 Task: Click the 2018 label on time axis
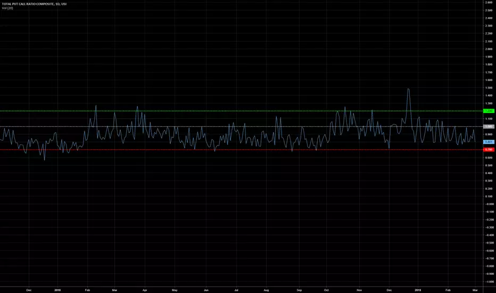coord(57,290)
